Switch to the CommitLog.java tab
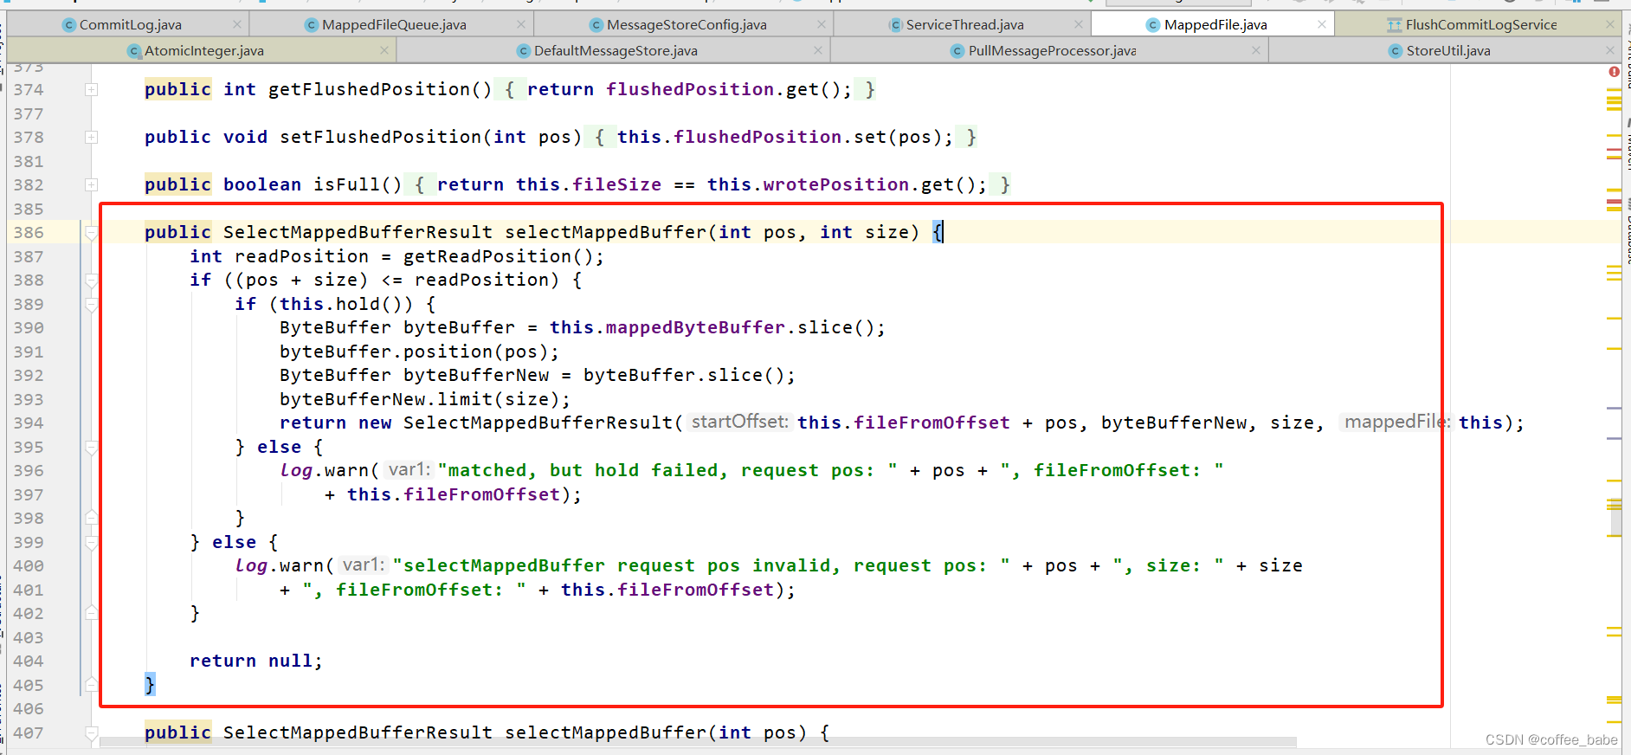This screenshot has height=755, width=1631. 124,24
